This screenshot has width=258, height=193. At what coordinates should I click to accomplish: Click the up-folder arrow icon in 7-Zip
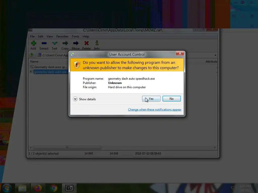pos(31,55)
